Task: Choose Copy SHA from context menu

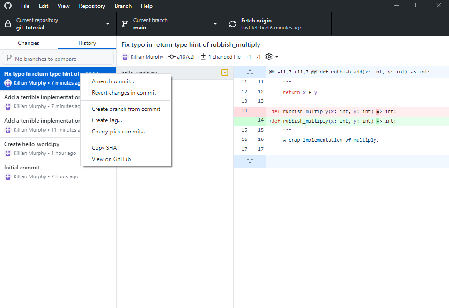Action: click(126, 148)
